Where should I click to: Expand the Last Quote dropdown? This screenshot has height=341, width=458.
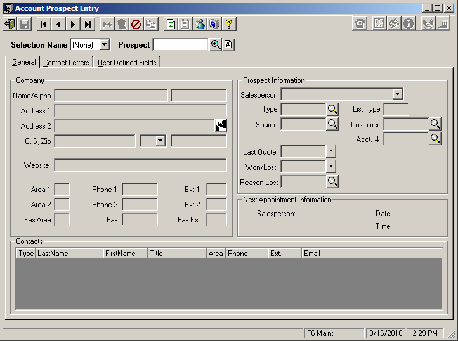[x=330, y=151]
